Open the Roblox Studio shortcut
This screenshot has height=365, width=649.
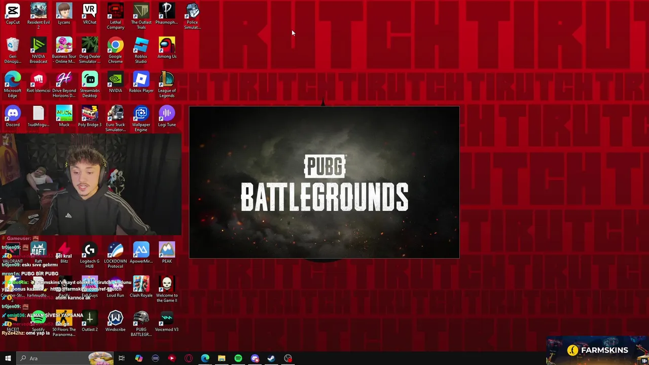(x=141, y=50)
